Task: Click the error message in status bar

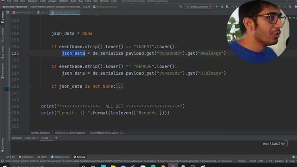Action: [x=119, y=161]
